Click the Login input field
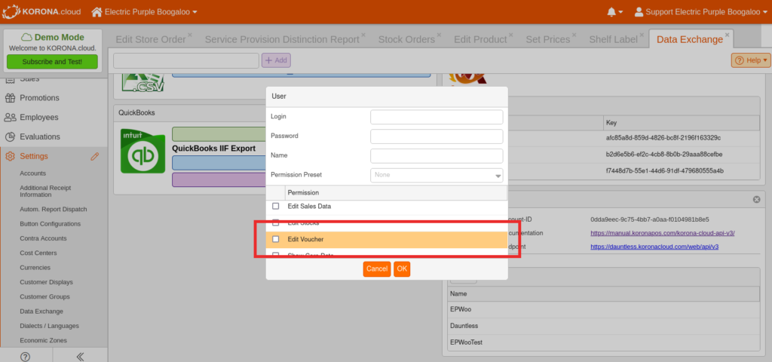The width and height of the screenshot is (772, 362). [437, 117]
